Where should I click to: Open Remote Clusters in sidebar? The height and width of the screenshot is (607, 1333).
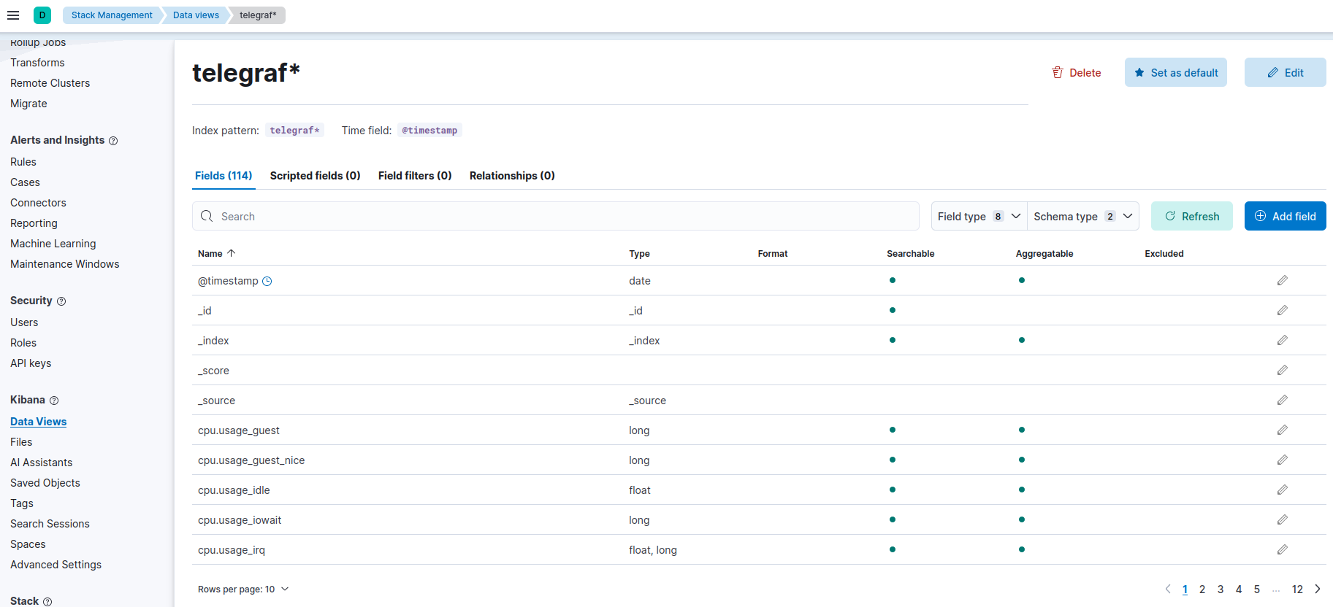50,83
